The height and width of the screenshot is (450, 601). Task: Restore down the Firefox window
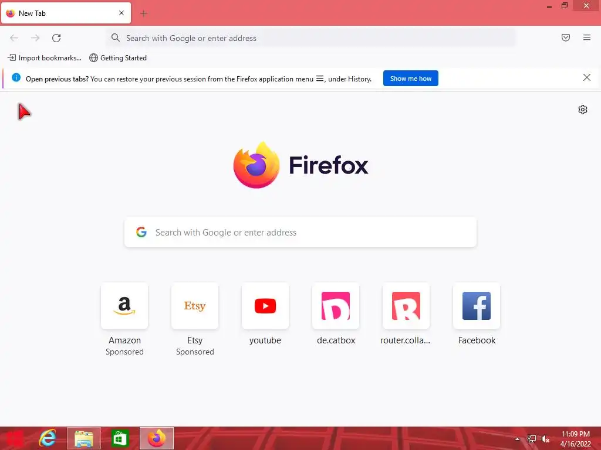pos(564,5)
